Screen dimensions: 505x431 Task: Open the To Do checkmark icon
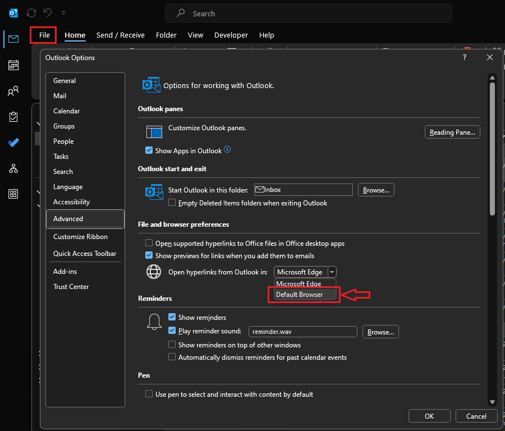[x=13, y=143]
